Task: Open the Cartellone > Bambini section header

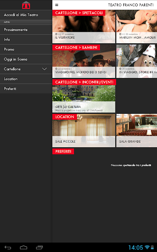Action: [x=76, y=47]
